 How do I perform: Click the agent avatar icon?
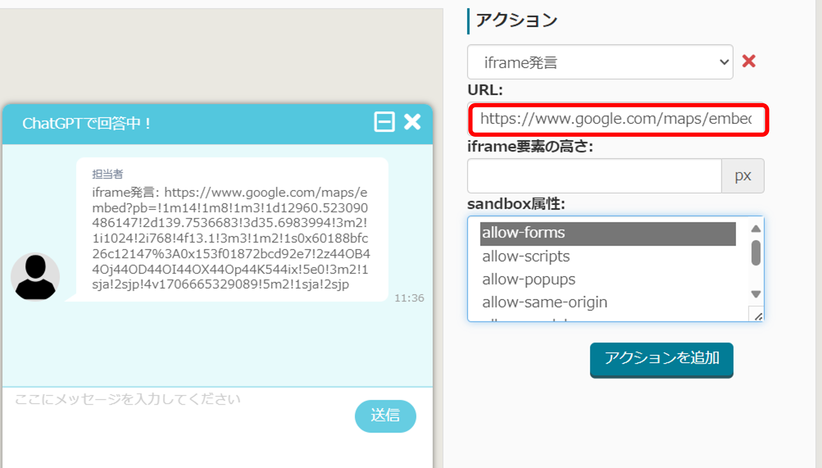35,277
